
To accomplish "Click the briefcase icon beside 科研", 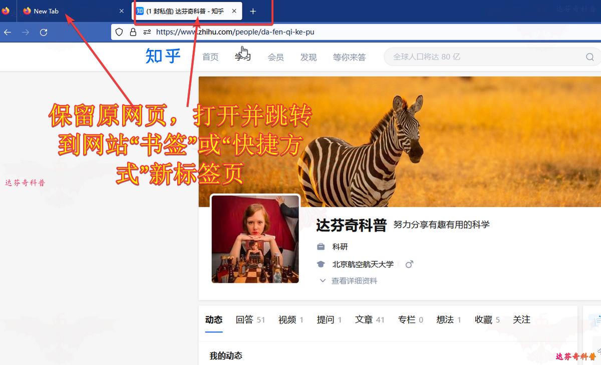I will click(x=321, y=246).
